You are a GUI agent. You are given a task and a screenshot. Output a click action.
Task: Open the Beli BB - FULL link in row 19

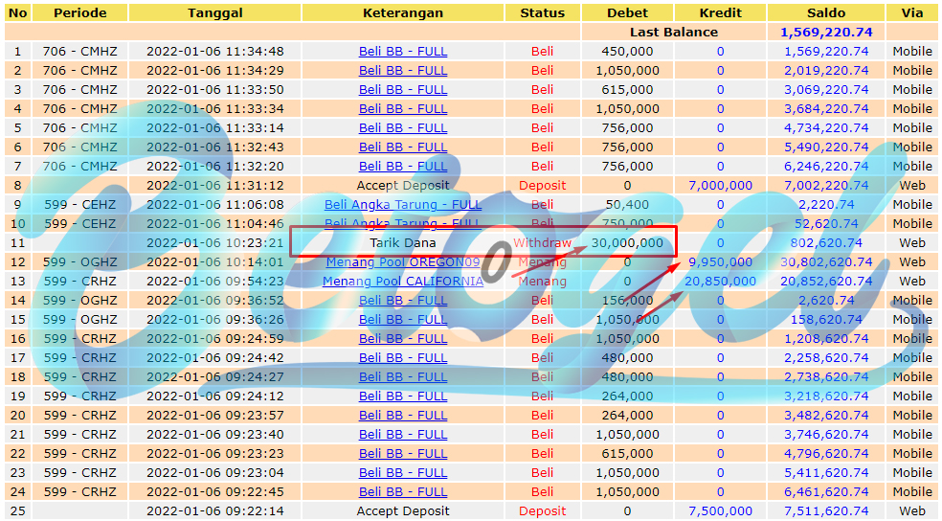point(402,396)
